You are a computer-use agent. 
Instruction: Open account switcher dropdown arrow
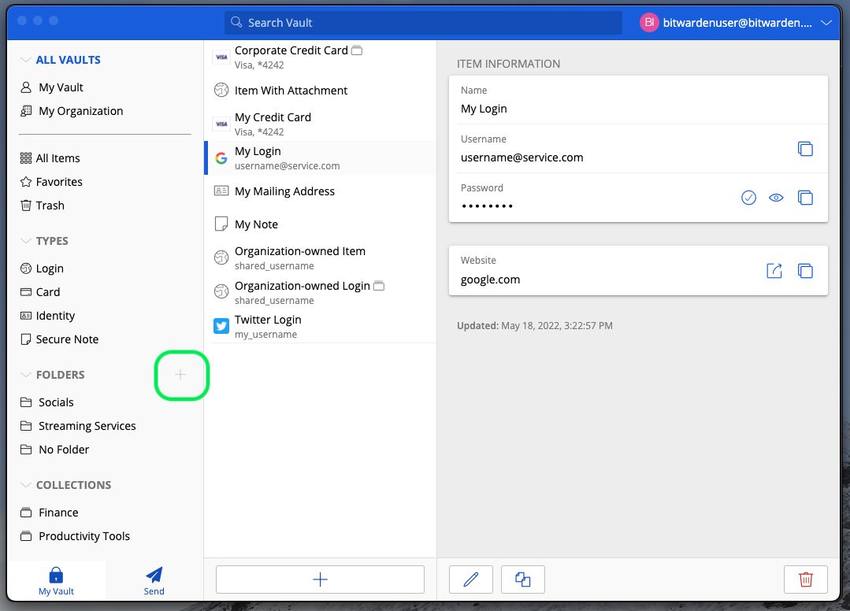pyautogui.click(x=826, y=23)
